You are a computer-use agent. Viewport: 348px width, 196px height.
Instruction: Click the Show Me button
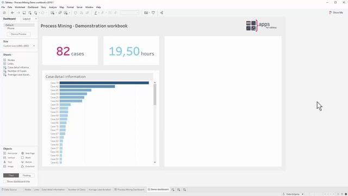(336, 13)
